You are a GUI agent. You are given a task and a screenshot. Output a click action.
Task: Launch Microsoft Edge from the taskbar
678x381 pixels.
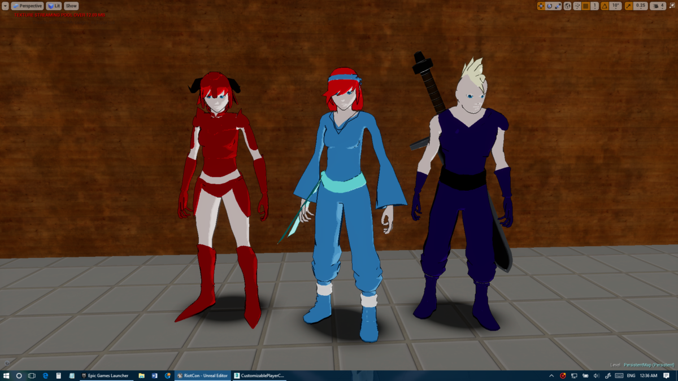click(x=45, y=375)
